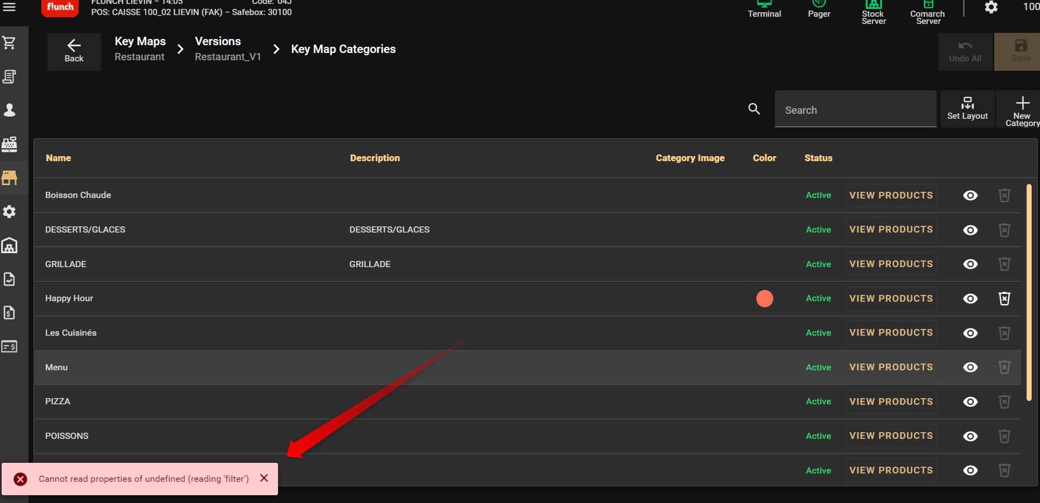Screen dimensions: 1040x503
Task: Click Key Maps Restaurant breadcrumb
Action: (x=140, y=49)
